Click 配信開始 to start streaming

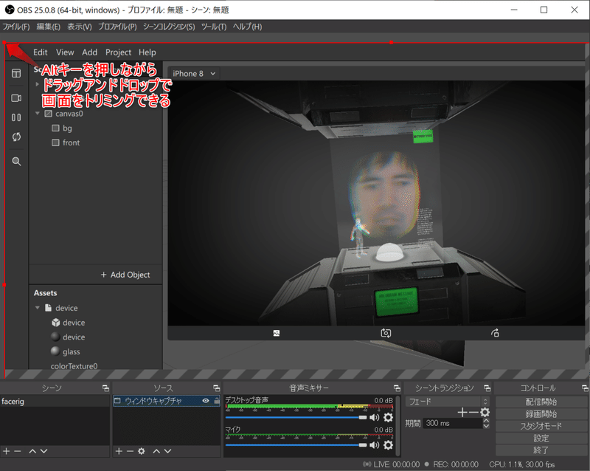541,402
